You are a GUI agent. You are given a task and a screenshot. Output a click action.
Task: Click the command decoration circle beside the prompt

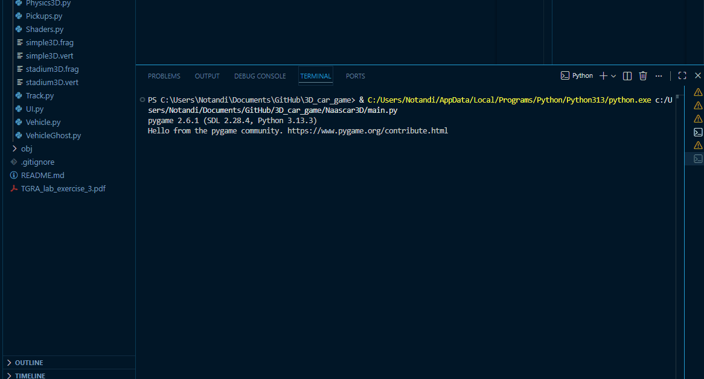[142, 100]
